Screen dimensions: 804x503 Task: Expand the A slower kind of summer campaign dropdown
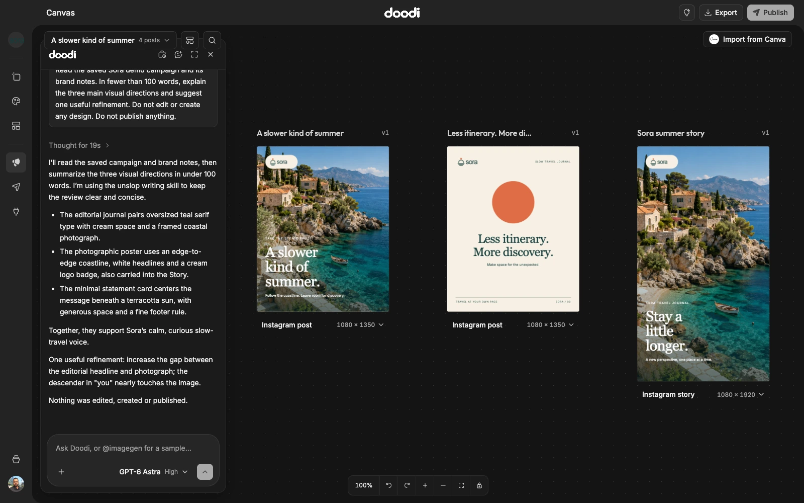coord(111,40)
